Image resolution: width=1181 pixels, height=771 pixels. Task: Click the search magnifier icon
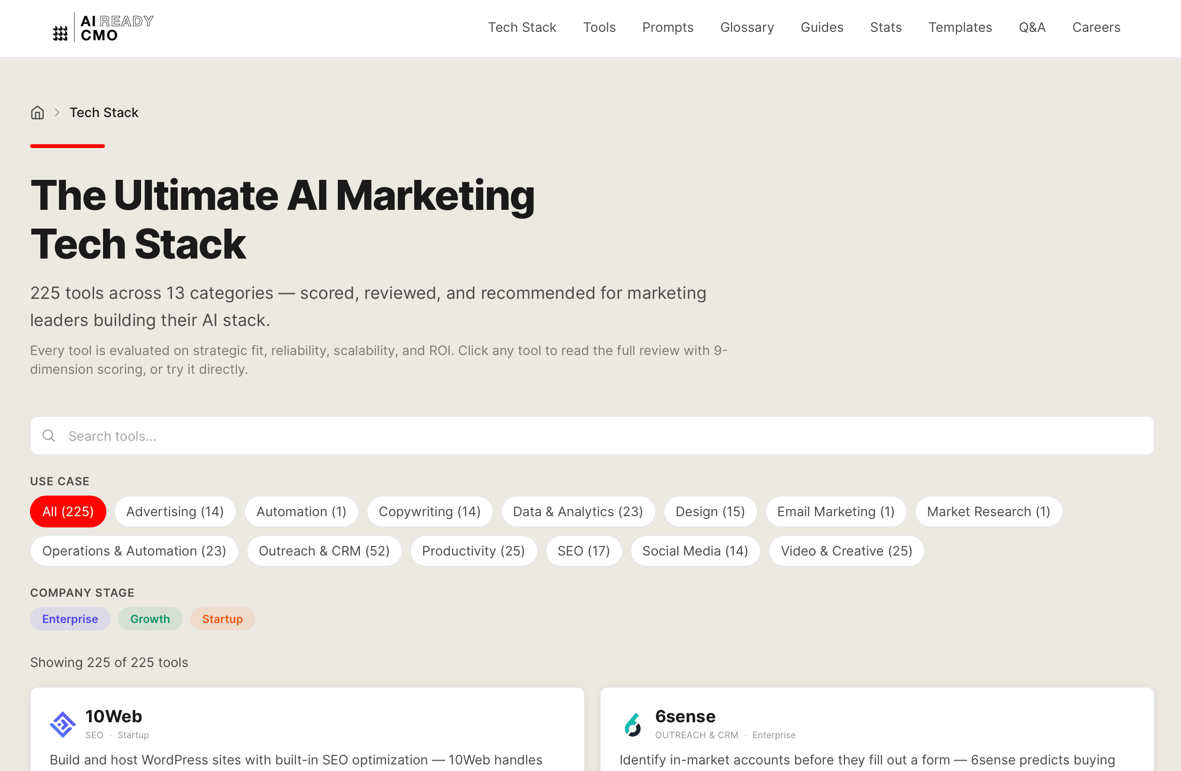49,436
